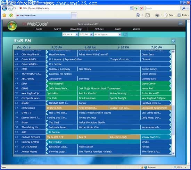Open the Search navigation item
Viewport: 191px width, 170px height.
pos(58,29)
